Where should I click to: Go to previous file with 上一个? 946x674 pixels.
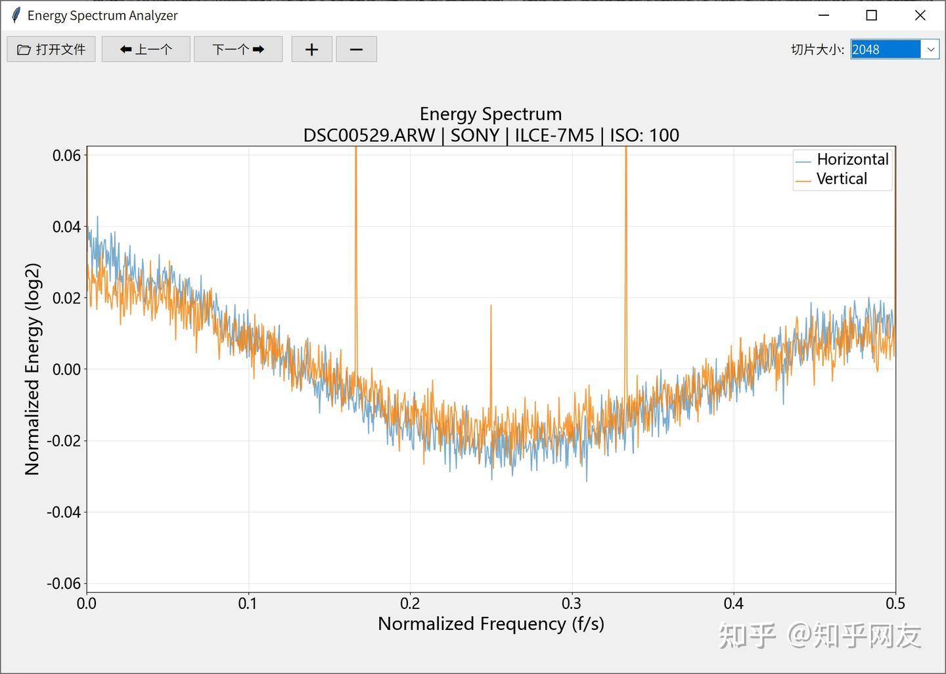coord(146,49)
